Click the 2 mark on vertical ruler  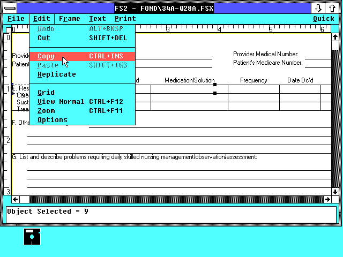[x=8, y=140]
